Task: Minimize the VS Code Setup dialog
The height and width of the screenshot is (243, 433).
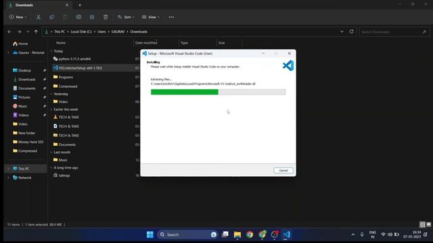Action: point(263,53)
